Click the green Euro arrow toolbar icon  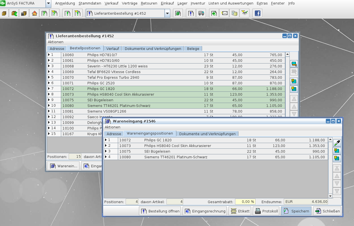coord(214,13)
